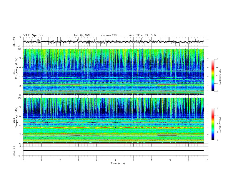This screenshot has height=180, width=233.
Task: Click the time axis tick label "6"
Action: [x=133, y=160]
